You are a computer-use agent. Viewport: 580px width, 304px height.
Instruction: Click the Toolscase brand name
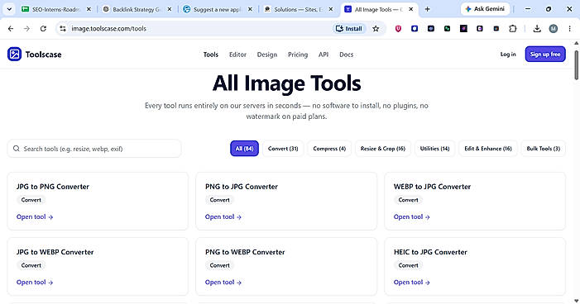tap(44, 55)
